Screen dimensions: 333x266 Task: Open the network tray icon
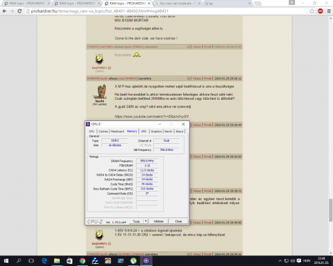click(286, 261)
